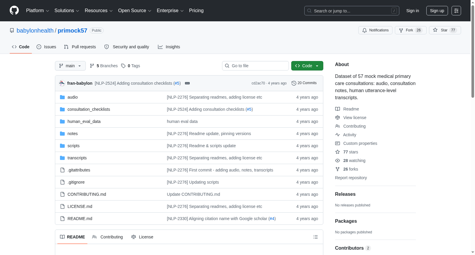Click the fork icon in Fork button
The image size is (475, 255).
point(401,30)
